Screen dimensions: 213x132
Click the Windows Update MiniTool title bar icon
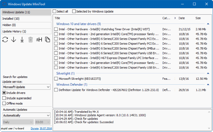click(4, 4)
